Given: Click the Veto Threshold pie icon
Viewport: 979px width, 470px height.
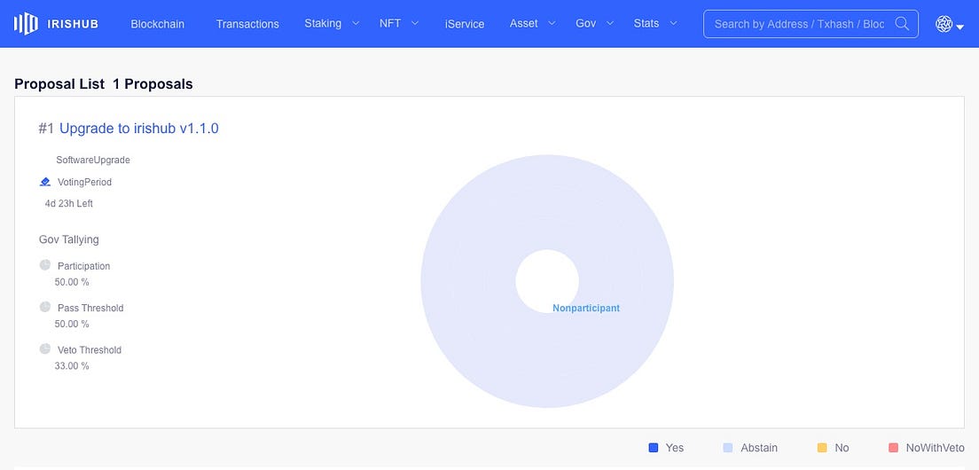Looking at the screenshot, I should (x=45, y=349).
